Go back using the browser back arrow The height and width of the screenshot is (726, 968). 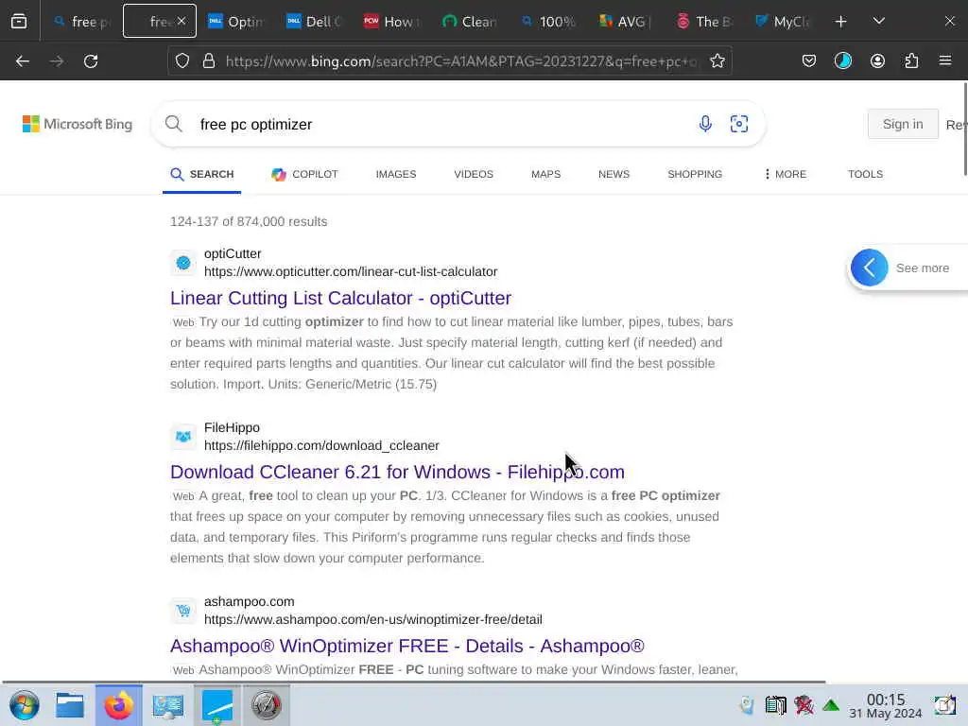(23, 61)
